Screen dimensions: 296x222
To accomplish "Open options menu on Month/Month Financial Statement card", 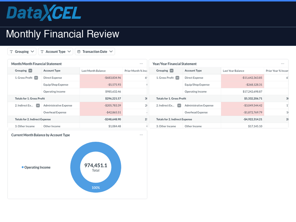I will pyautogui.click(x=141, y=63).
